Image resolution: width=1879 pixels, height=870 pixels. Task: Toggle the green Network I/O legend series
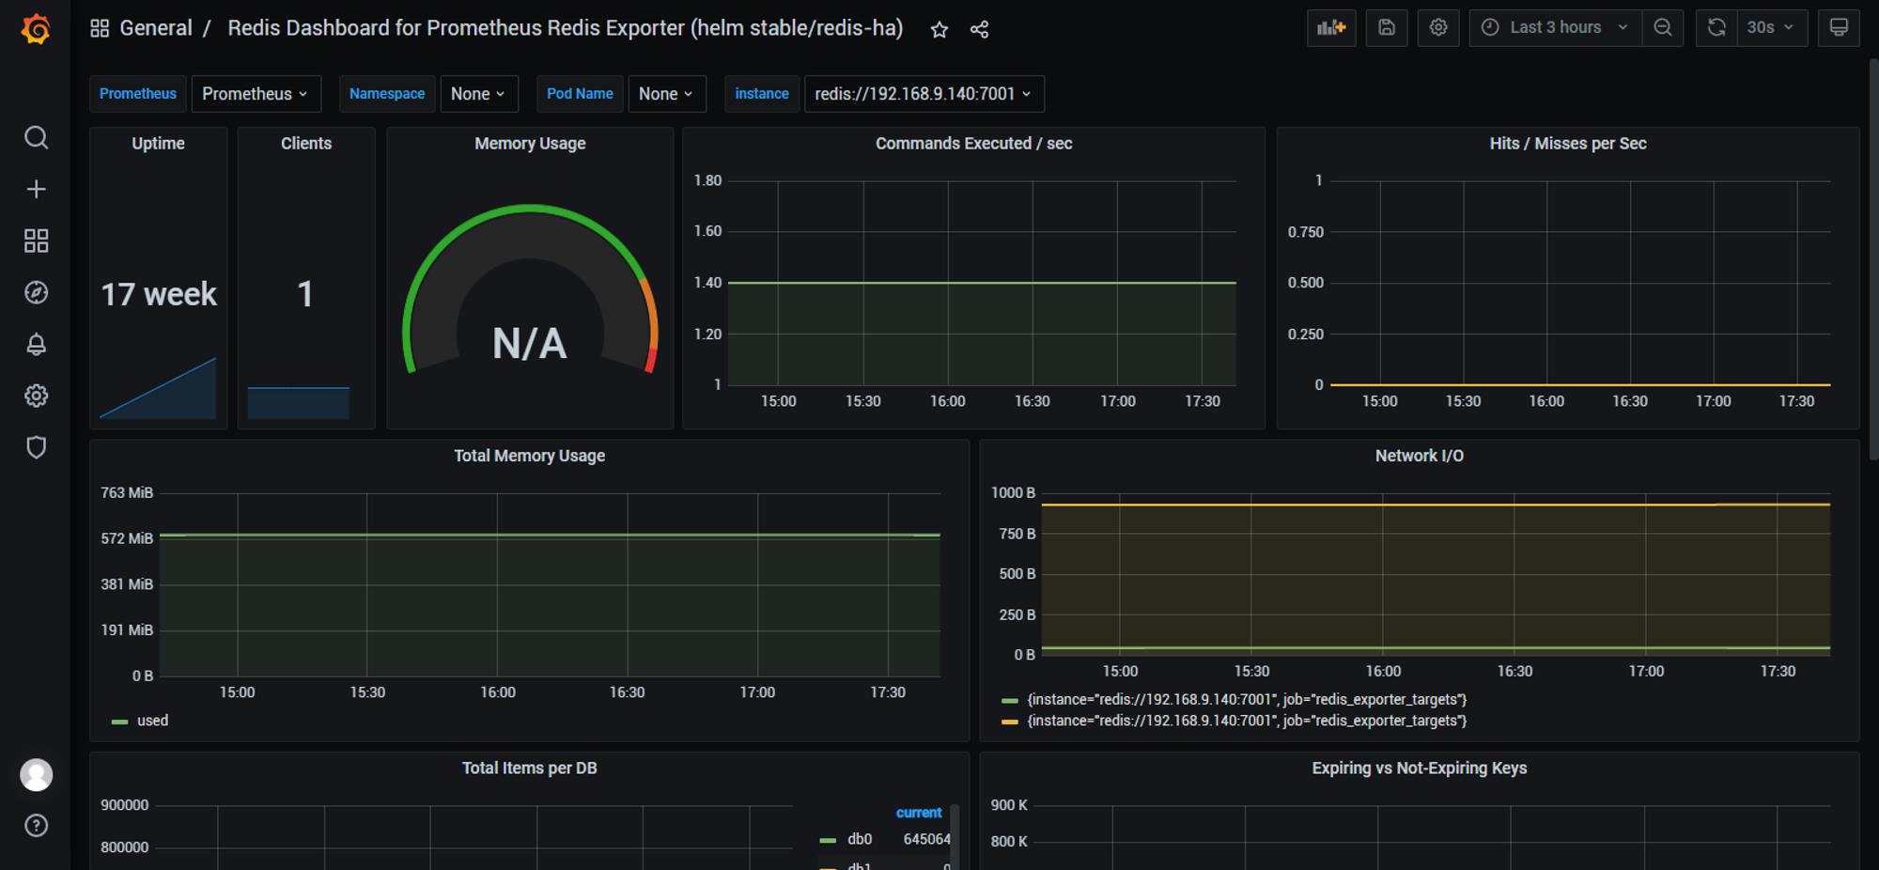1246,700
